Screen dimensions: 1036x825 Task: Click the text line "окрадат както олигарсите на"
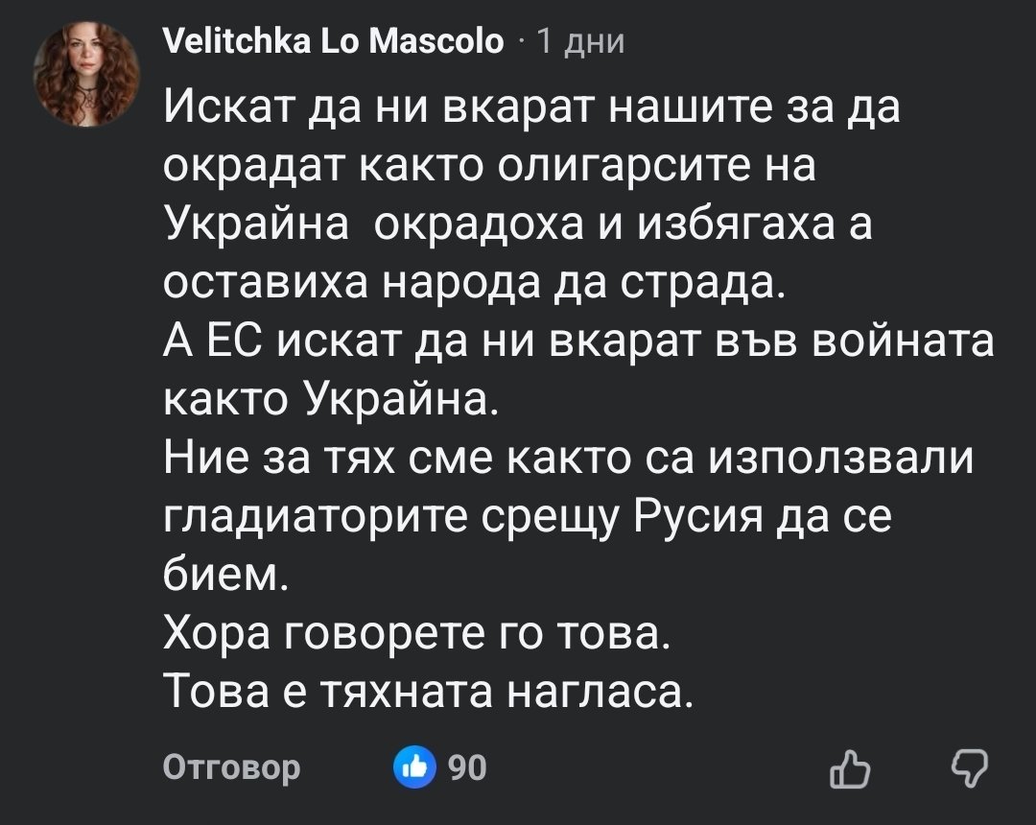coord(488,168)
